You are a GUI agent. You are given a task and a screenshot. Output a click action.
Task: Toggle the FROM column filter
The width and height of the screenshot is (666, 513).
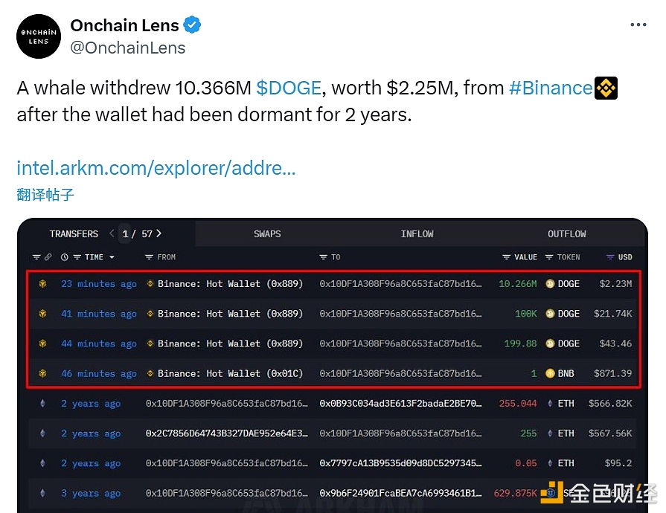(x=149, y=257)
